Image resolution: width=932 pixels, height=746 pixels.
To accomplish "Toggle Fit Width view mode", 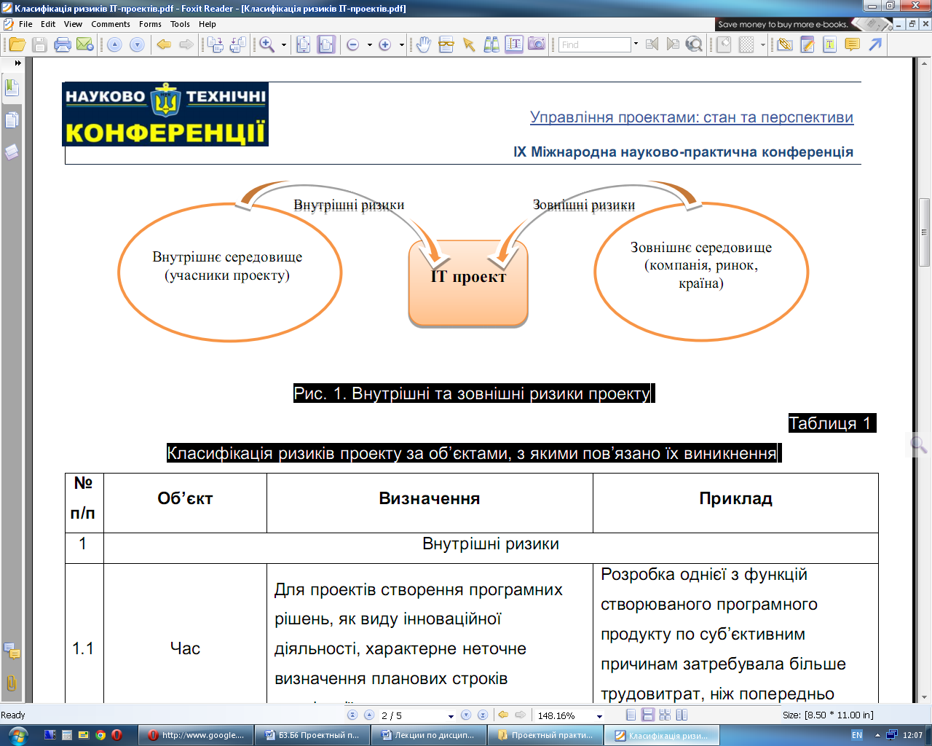I will [x=326, y=44].
